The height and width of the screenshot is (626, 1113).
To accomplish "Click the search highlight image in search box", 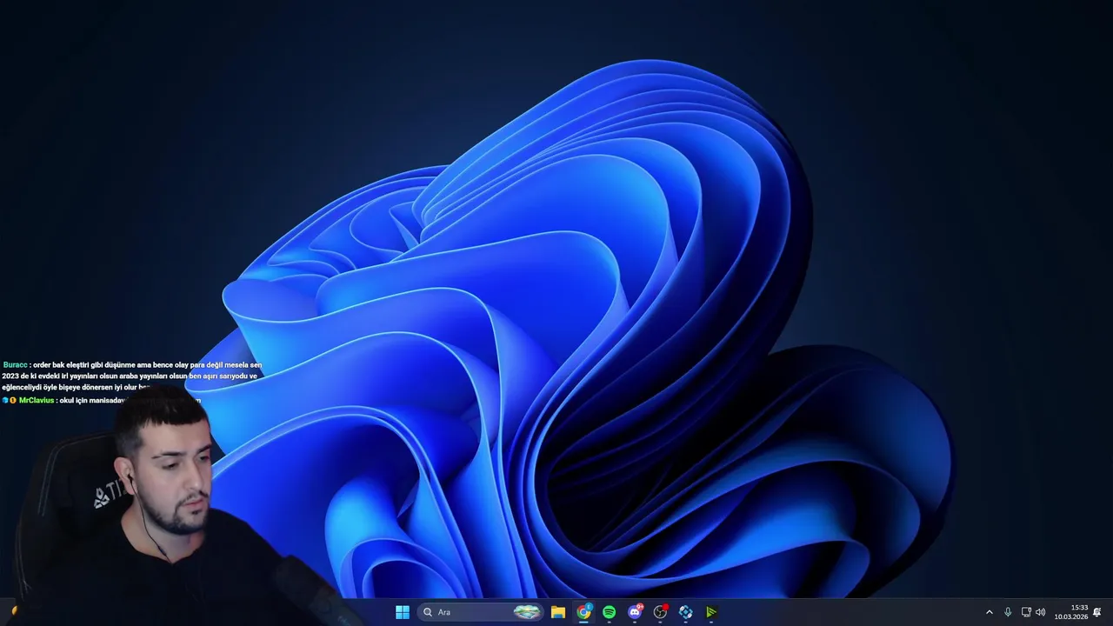I will (527, 612).
